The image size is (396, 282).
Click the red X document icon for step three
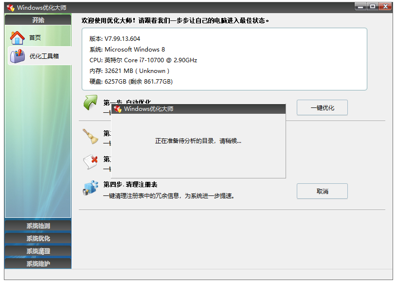(x=89, y=162)
